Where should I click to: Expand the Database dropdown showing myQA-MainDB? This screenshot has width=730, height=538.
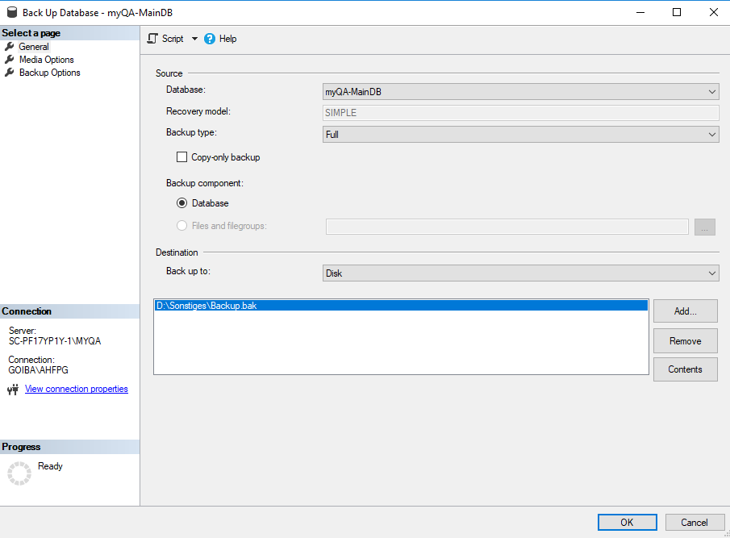pyautogui.click(x=520, y=93)
